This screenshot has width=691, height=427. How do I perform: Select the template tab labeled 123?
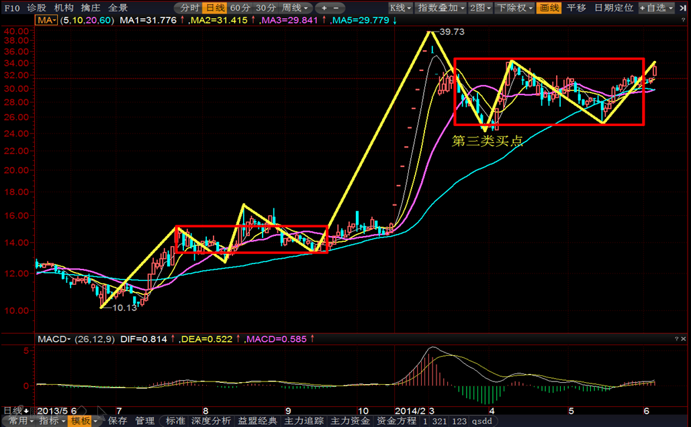pyautogui.click(x=459, y=421)
